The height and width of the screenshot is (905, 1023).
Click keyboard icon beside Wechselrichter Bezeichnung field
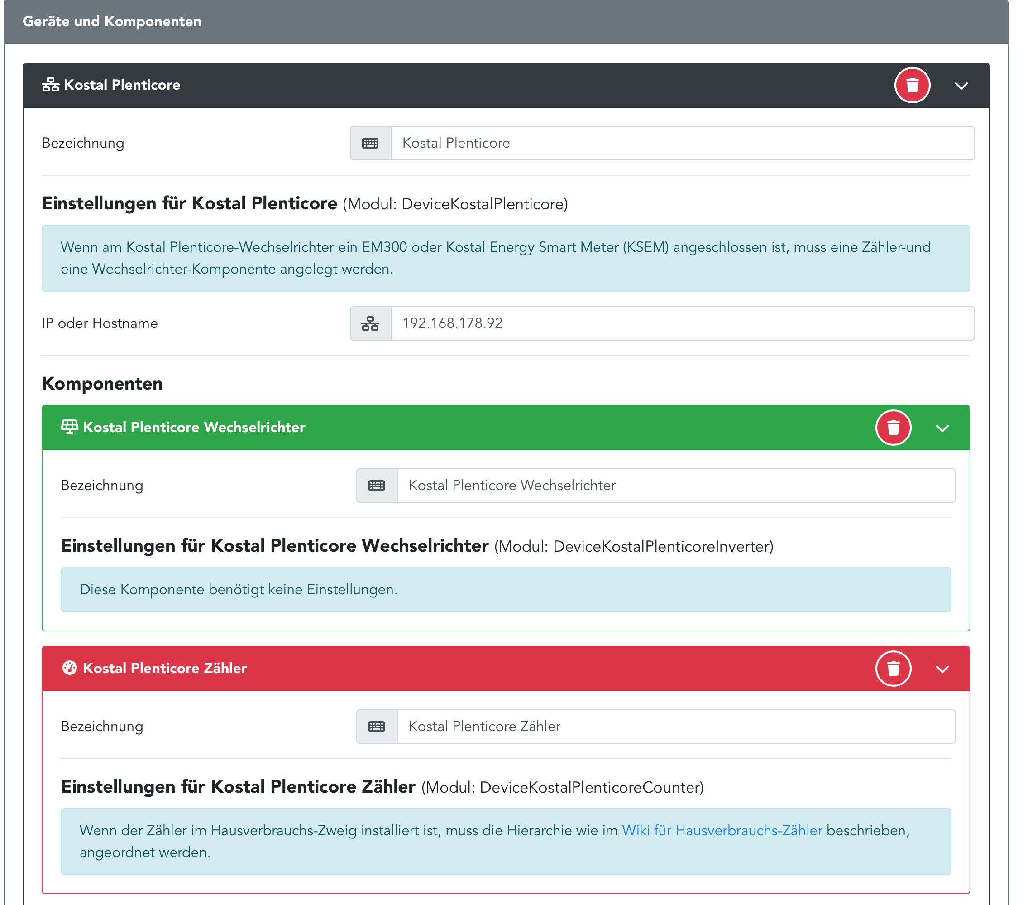(x=376, y=485)
